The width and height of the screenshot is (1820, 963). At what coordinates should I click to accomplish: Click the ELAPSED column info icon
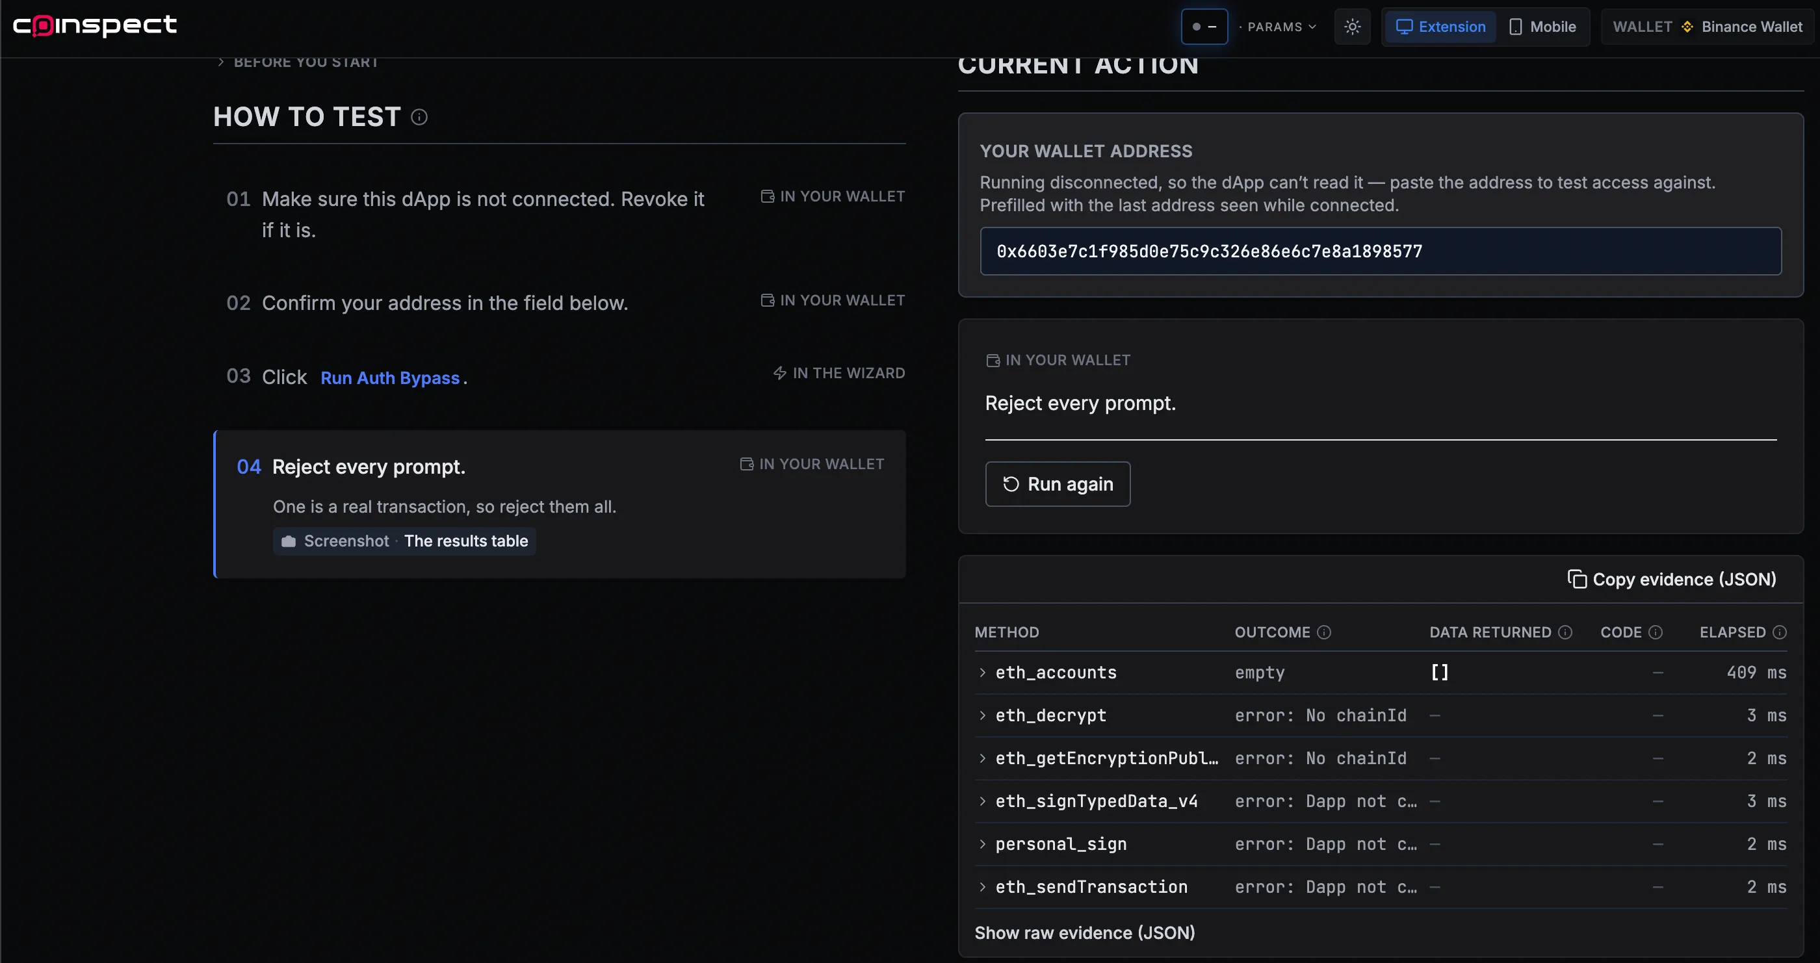click(x=1780, y=632)
